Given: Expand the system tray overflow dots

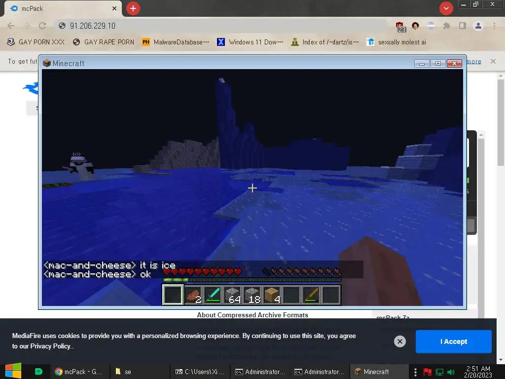Looking at the screenshot, I should (x=415, y=372).
